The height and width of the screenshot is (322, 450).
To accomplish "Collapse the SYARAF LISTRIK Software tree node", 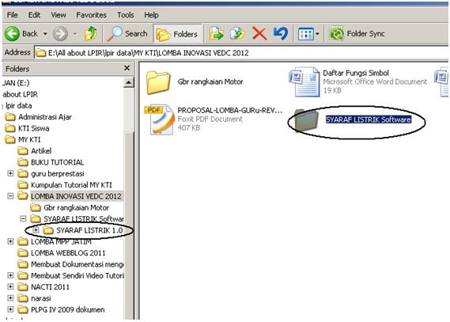I will 23,218.
